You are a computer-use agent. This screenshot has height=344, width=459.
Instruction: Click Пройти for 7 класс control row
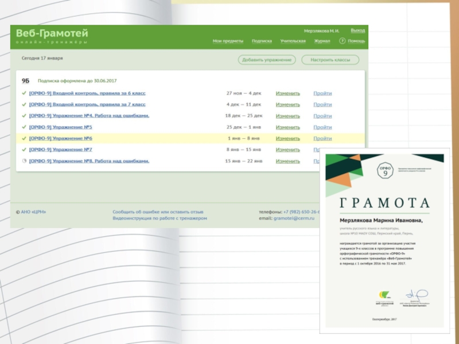click(x=322, y=104)
